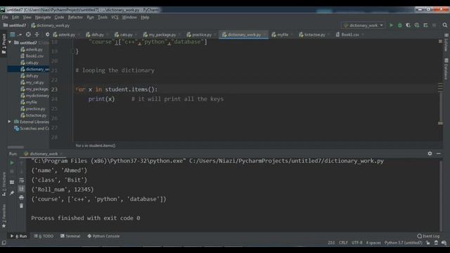Image resolution: width=450 pixels, height=253 pixels.
Task: Open the Tools menu
Action: click(103, 17)
